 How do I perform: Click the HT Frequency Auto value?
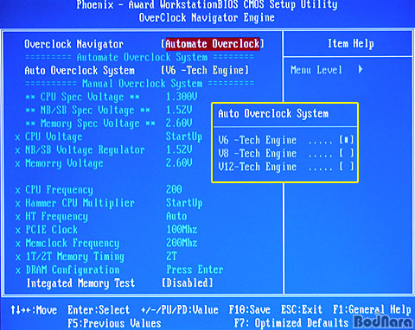coord(176,216)
